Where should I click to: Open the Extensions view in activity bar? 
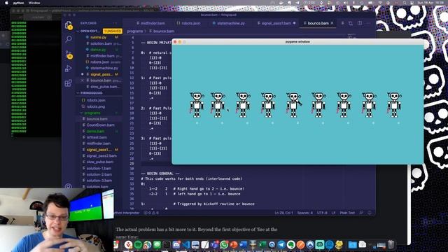click(69, 83)
